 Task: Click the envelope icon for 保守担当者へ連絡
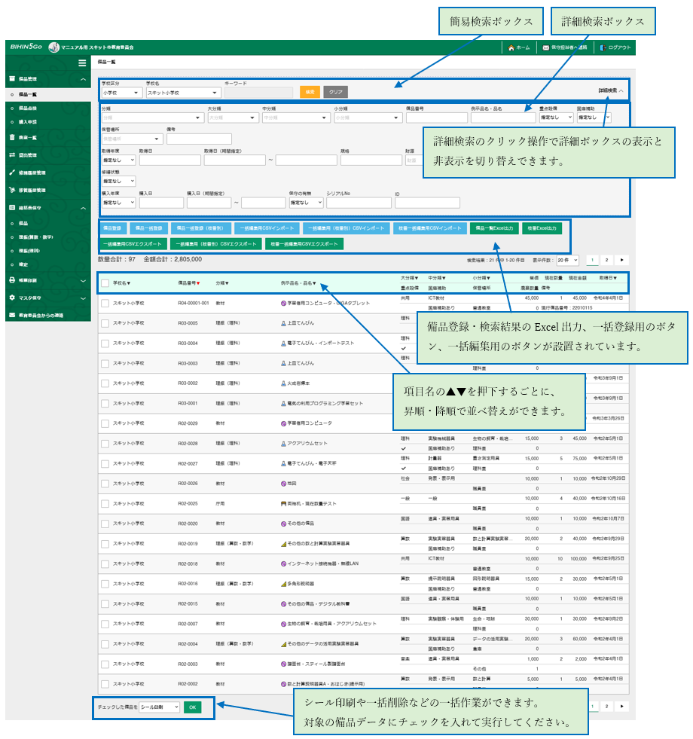click(x=546, y=47)
